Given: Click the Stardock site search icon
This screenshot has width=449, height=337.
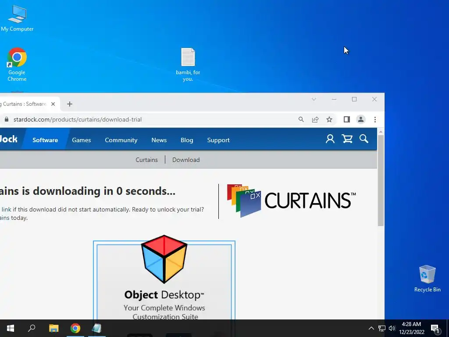Looking at the screenshot, I should (x=364, y=139).
